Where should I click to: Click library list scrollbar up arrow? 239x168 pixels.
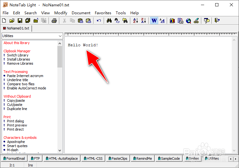tap(60, 43)
